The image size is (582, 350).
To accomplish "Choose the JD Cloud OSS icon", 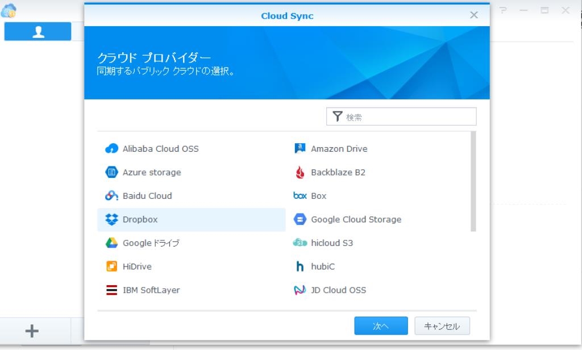I will click(300, 290).
